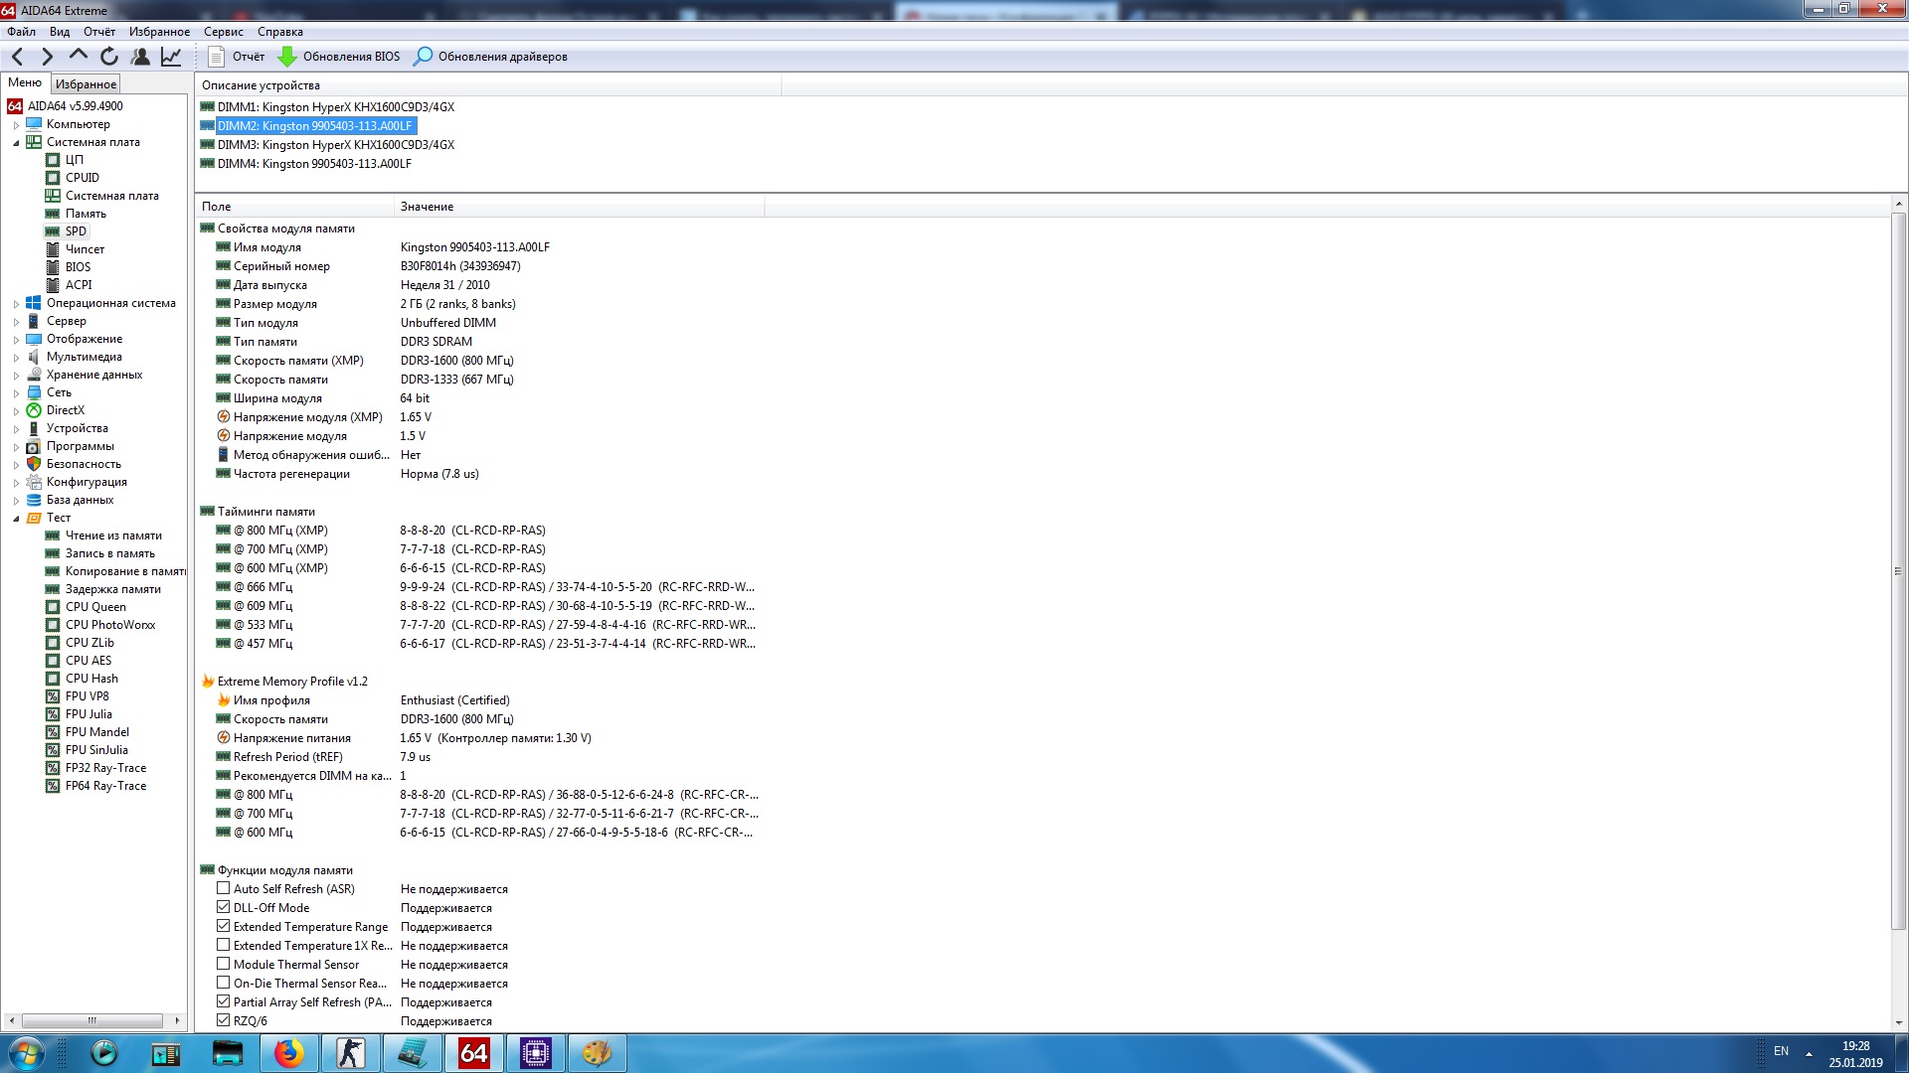Toggle Module Thermal Sensor checkbox
Viewport: 1909px width, 1073px height.
point(224,965)
